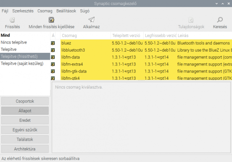Viewport: 232px width, 162px height.
Task: Click status icon of libfm-gtk4 package
Action: 53,78
